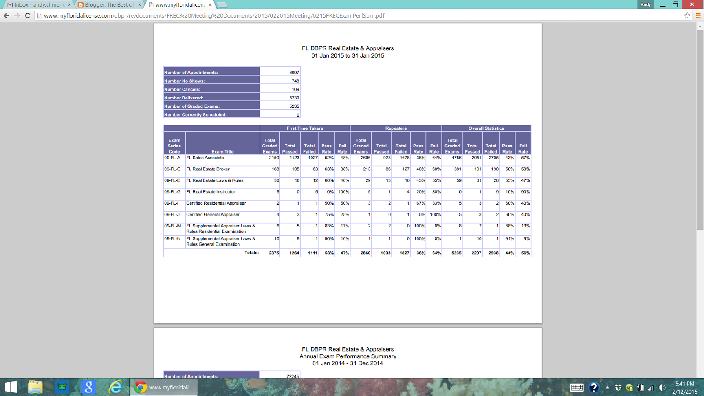The image size is (704, 396).
Task: Close the Blogger tab
Action: (139, 5)
